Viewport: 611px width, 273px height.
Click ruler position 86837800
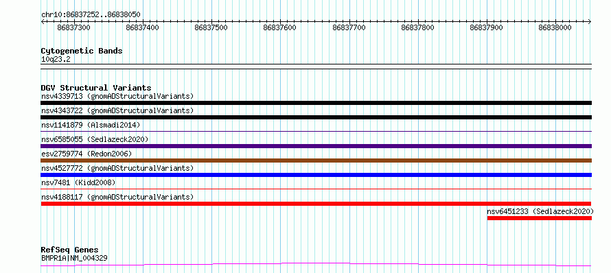(x=417, y=27)
